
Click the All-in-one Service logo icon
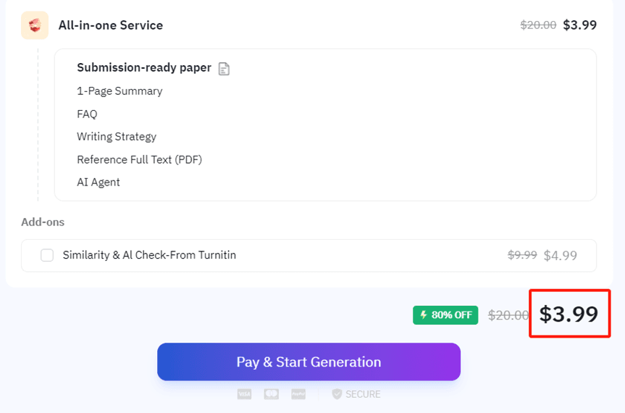click(35, 25)
